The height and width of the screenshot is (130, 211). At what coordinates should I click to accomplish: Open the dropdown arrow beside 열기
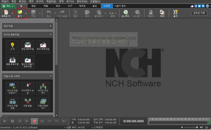26,13
